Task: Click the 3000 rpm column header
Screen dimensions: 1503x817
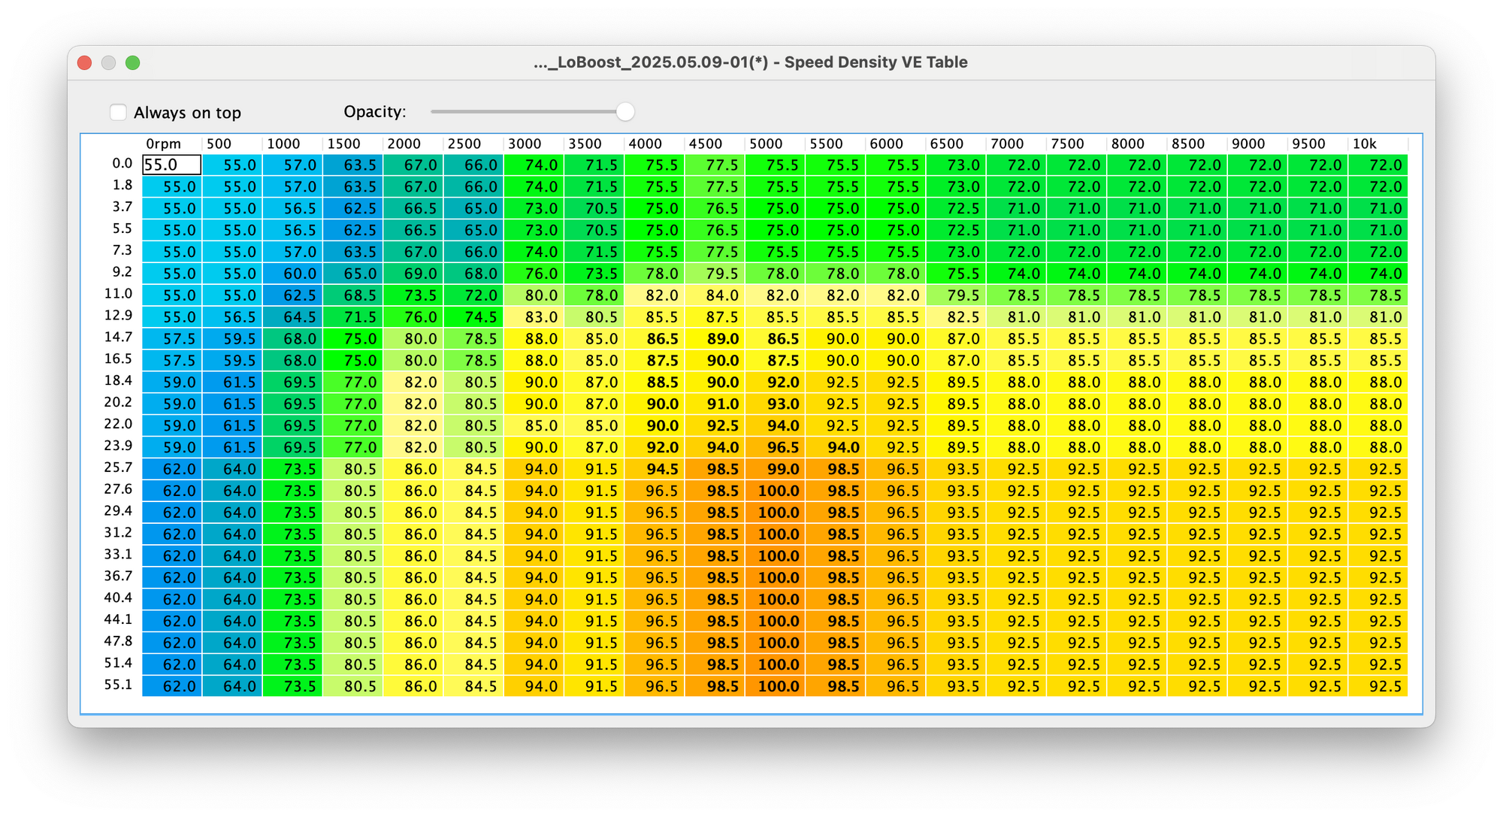Action: [525, 144]
